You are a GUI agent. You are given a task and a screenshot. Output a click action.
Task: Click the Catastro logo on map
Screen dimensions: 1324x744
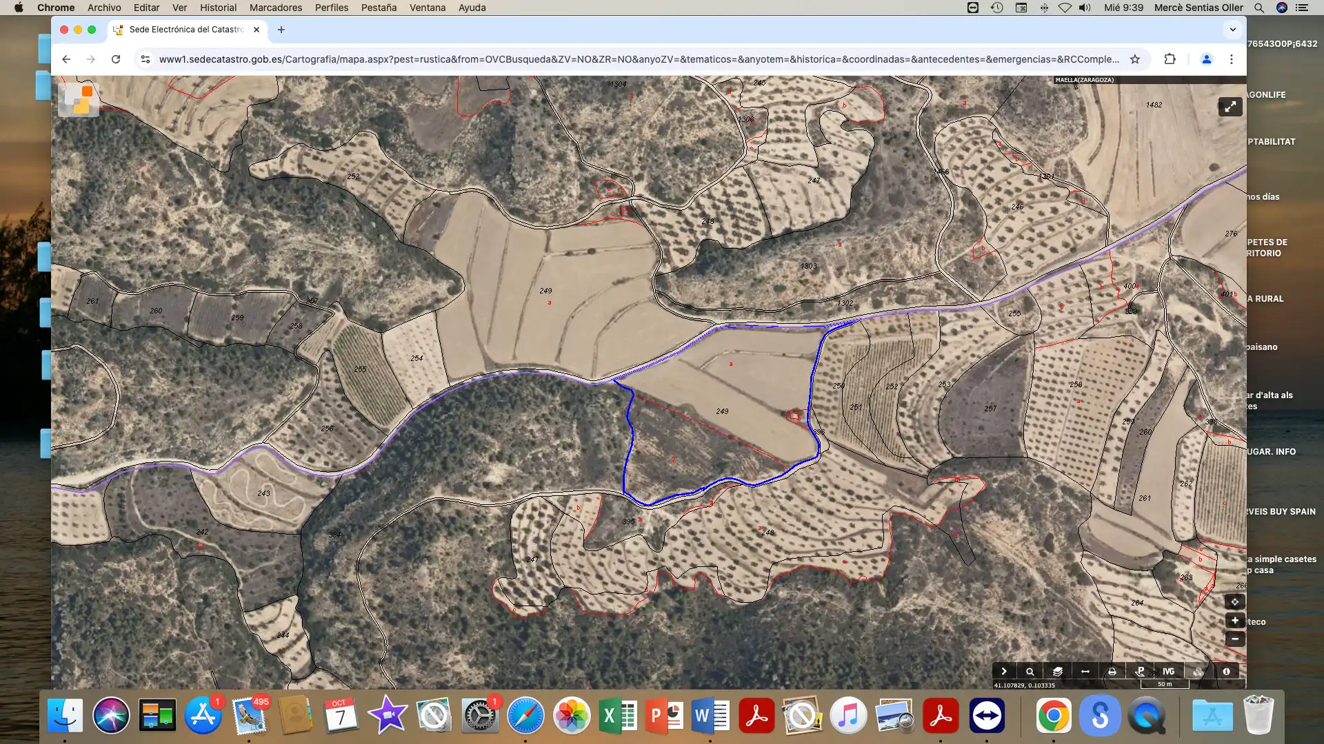pos(79,100)
